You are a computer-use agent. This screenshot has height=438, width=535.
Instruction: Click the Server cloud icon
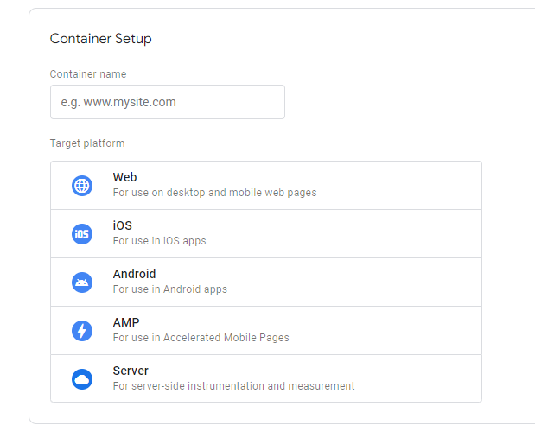tap(82, 379)
